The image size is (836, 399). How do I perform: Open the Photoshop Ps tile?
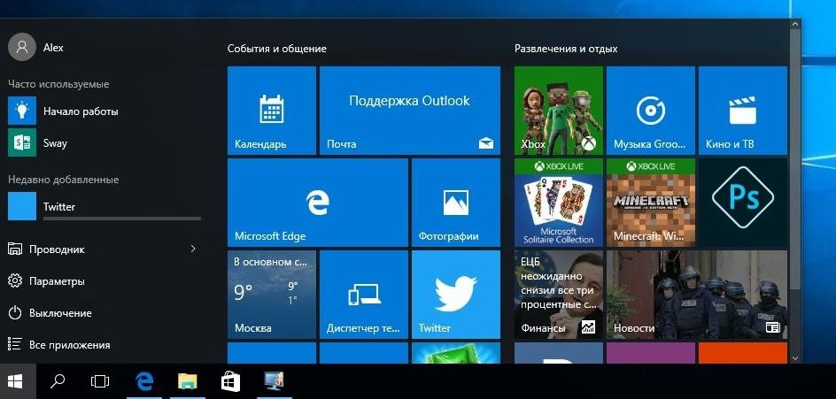(x=743, y=203)
